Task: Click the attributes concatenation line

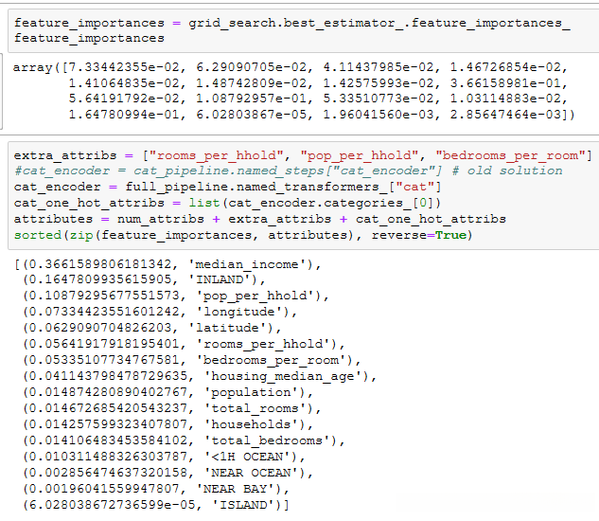Action: click(260, 219)
